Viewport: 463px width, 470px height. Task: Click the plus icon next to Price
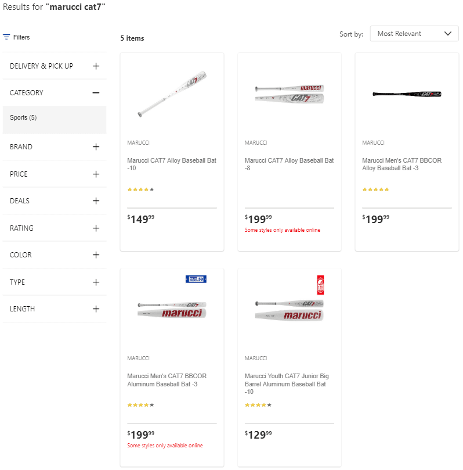(96, 174)
